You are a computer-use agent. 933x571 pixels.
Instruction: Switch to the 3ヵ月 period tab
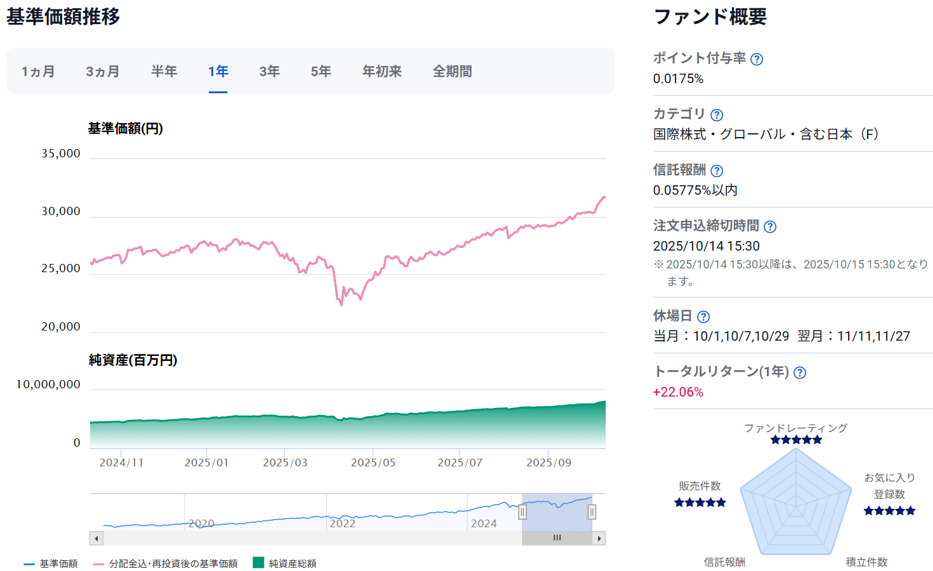click(x=103, y=72)
